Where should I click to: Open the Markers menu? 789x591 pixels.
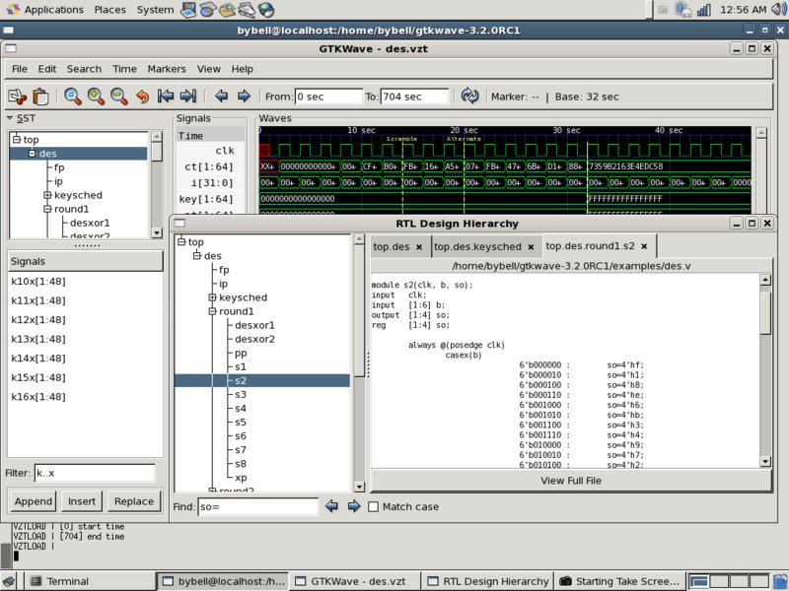[x=167, y=69]
